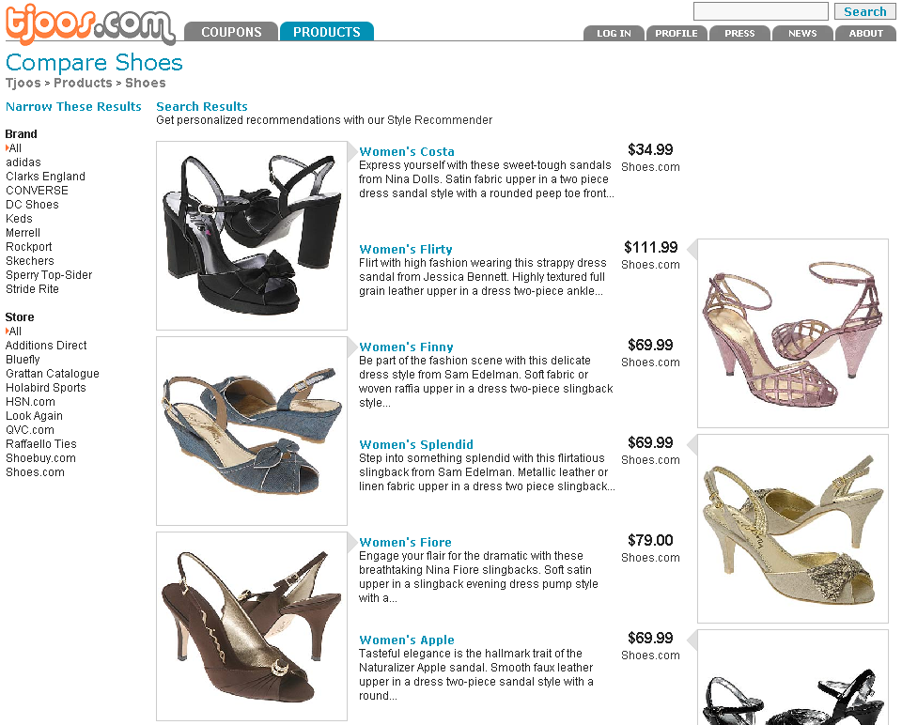Focus the search text field

(x=760, y=11)
